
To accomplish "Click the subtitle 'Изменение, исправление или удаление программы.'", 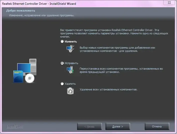I will [42, 15].
